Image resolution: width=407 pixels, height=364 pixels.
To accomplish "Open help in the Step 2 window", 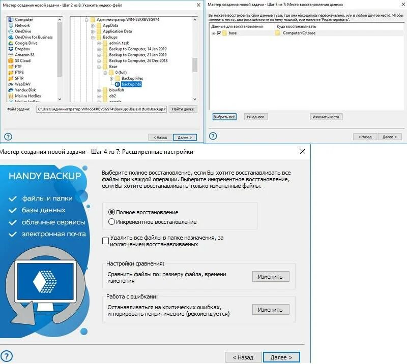I will tap(8, 137).
